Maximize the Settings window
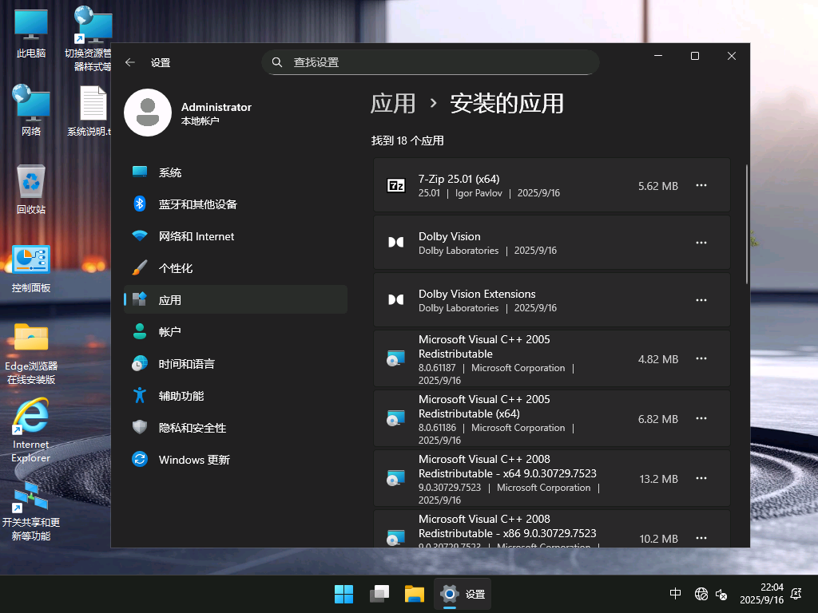Screen dimensions: 818x613 (695, 56)
